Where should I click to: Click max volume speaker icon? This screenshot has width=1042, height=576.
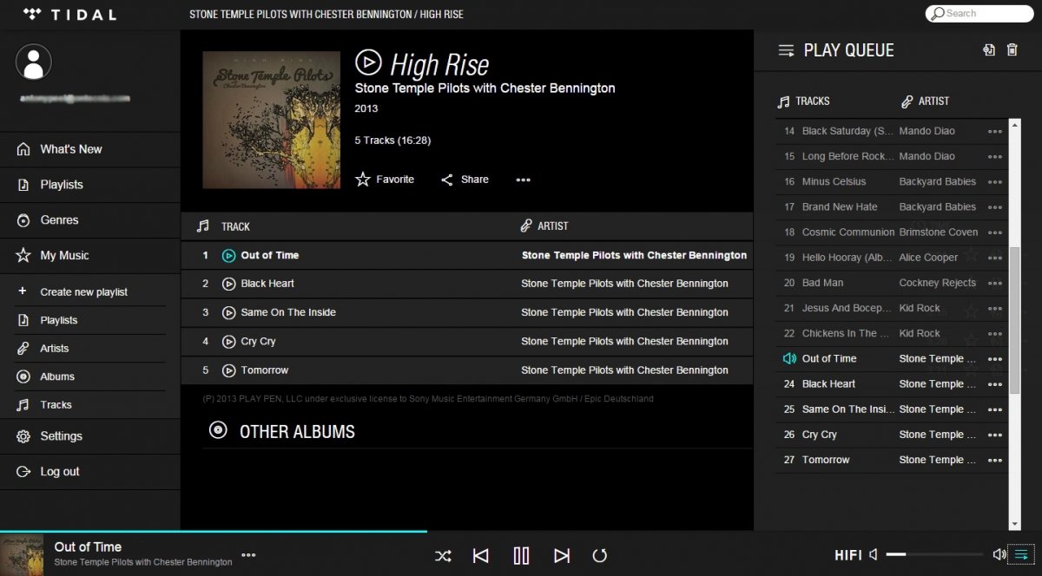click(x=999, y=554)
